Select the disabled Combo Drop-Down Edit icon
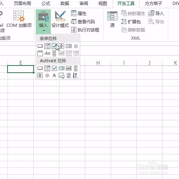Viewport: 179px width, 179px height. coord(76,53)
